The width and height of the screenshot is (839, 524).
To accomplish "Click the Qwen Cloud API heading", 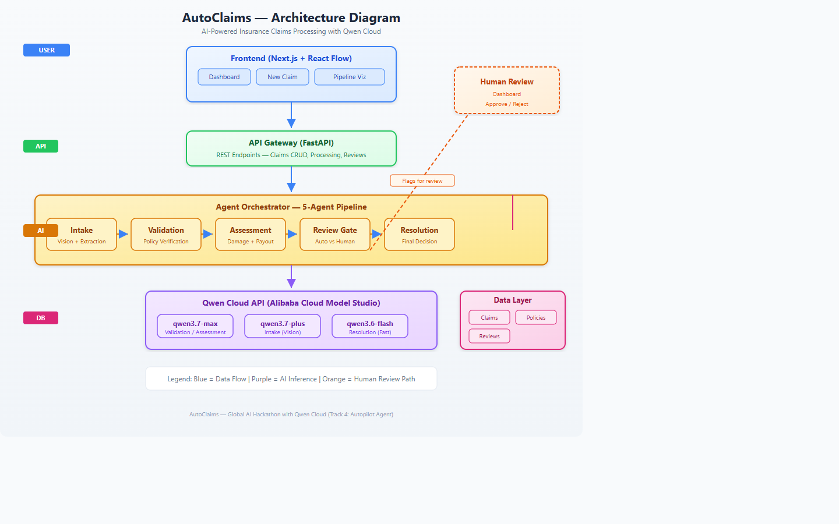I will click(291, 303).
